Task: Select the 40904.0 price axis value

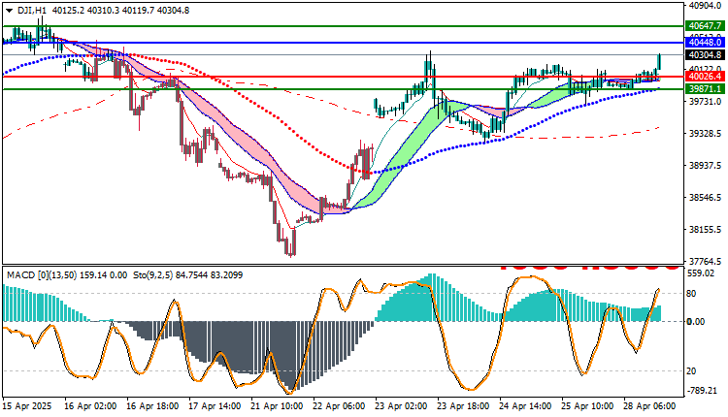Action: click(705, 5)
